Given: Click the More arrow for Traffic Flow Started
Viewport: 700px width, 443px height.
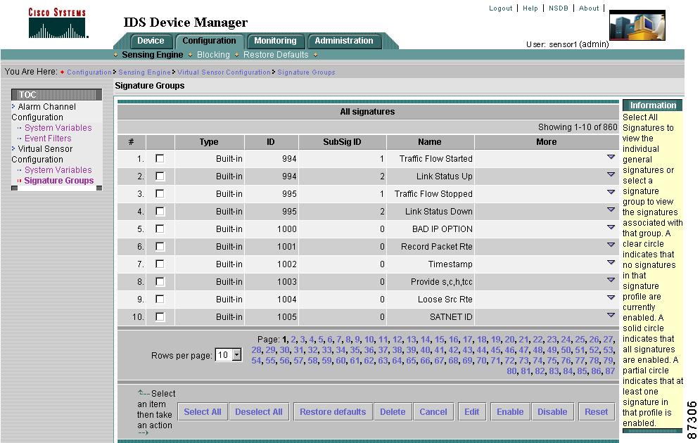Looking at the screenshot, I should point(611,158).
